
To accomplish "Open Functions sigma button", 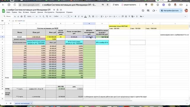I will pos(137,16).
